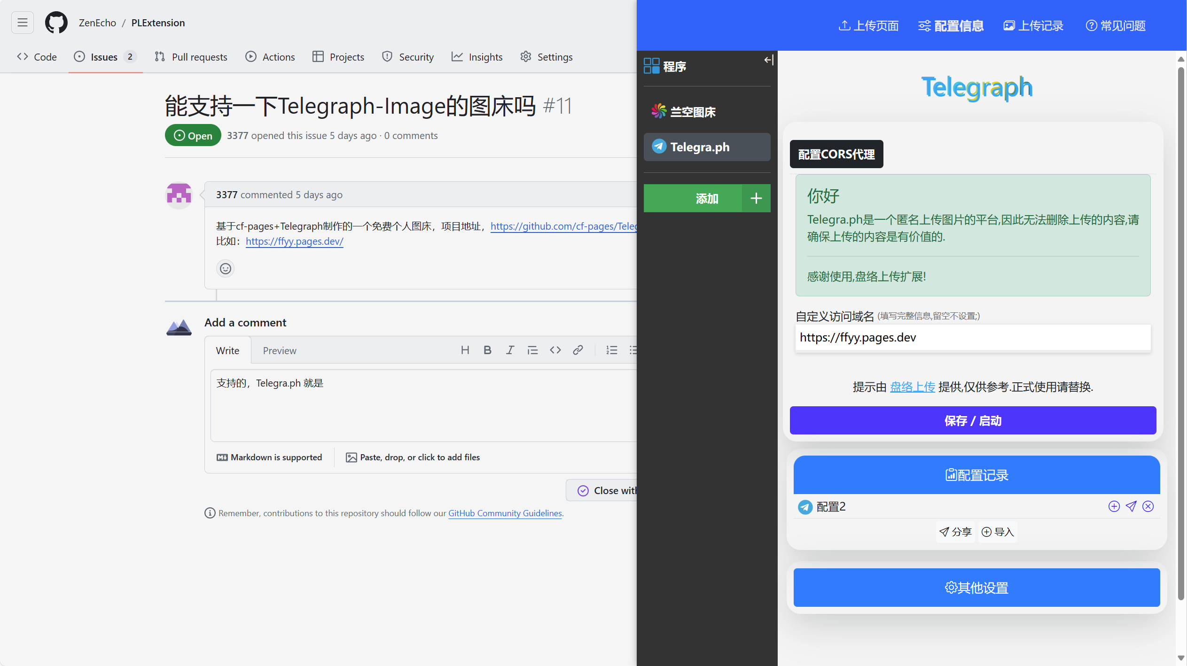1187x666 pixels.
Task: Open the PLExtension repository link
Action: pyautogui.click(x=158, y=23)
